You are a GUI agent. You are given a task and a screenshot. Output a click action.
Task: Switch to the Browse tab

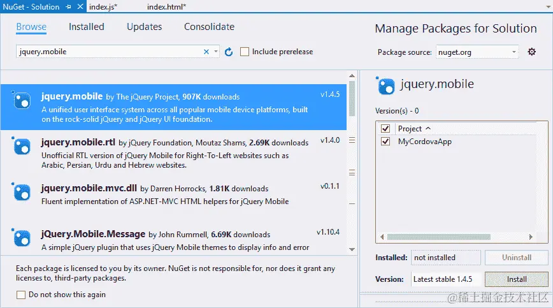(x=31, y=27)
